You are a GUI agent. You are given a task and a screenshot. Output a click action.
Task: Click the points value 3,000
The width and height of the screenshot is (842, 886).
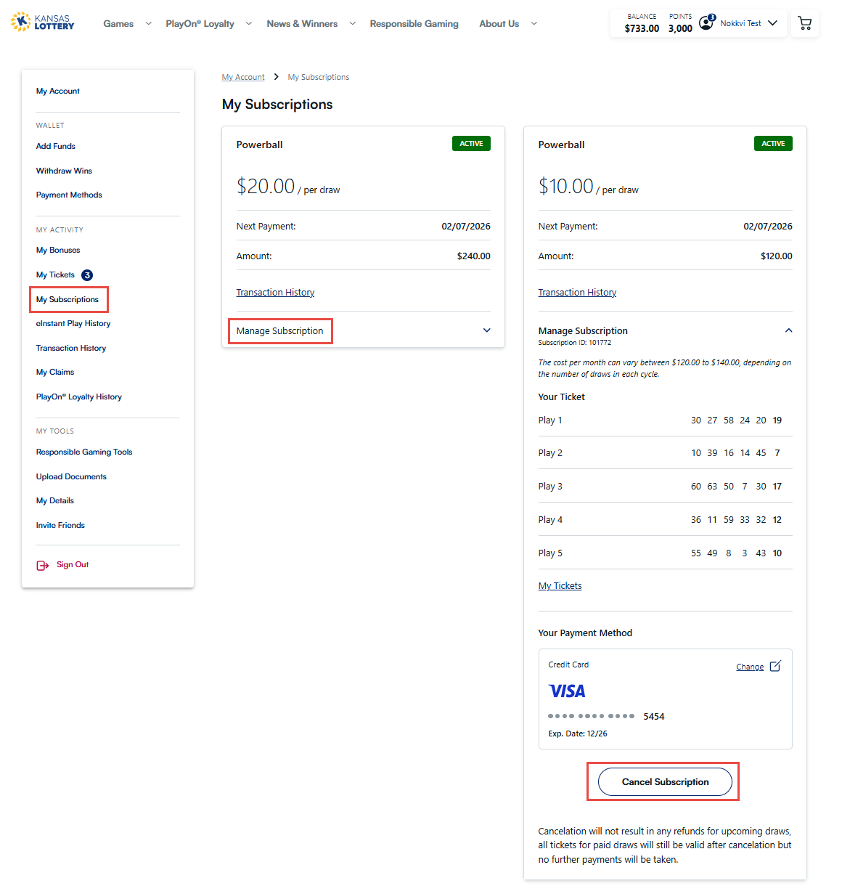click(x=680, y=28)
